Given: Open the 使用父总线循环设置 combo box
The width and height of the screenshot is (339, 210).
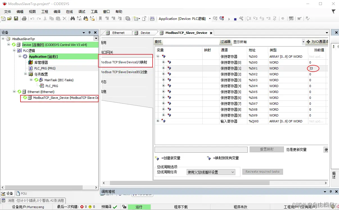Looking at the screenshot, I should [211, 172].
